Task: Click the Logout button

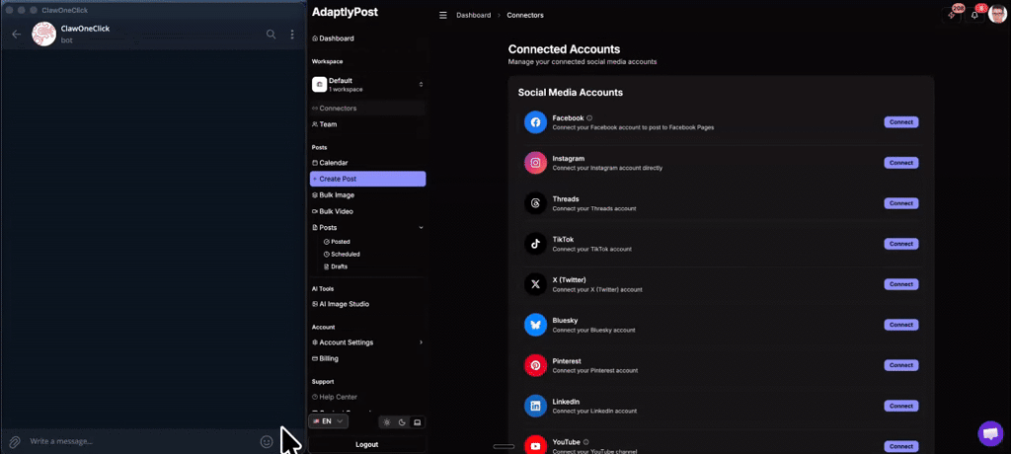Action: point(367,444)
